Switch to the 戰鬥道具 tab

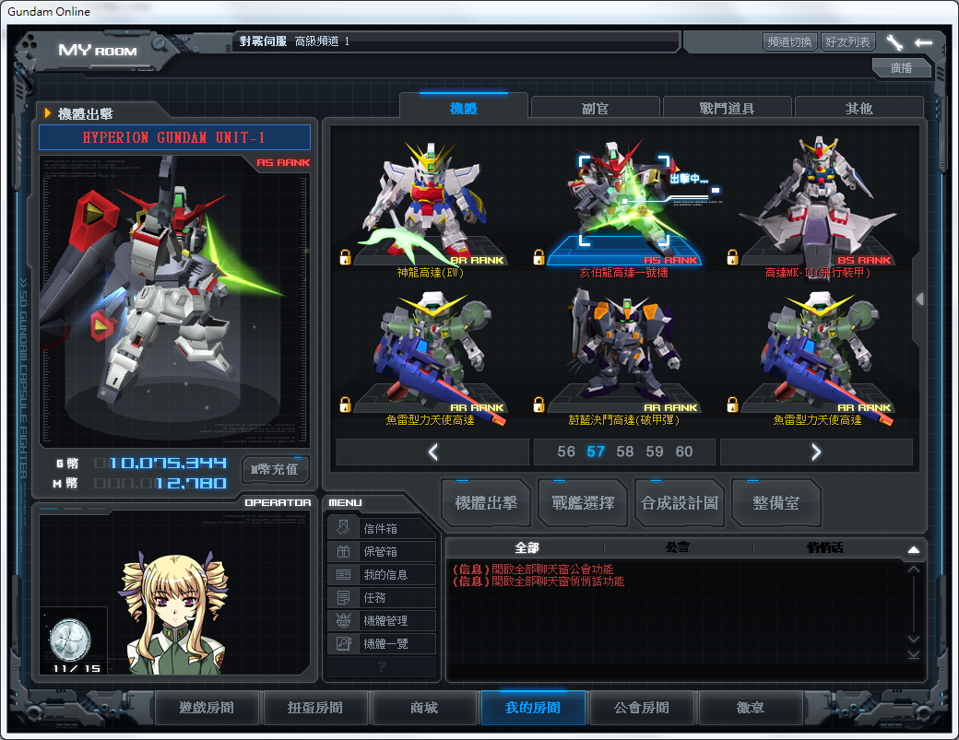click(x=727, y=108)
